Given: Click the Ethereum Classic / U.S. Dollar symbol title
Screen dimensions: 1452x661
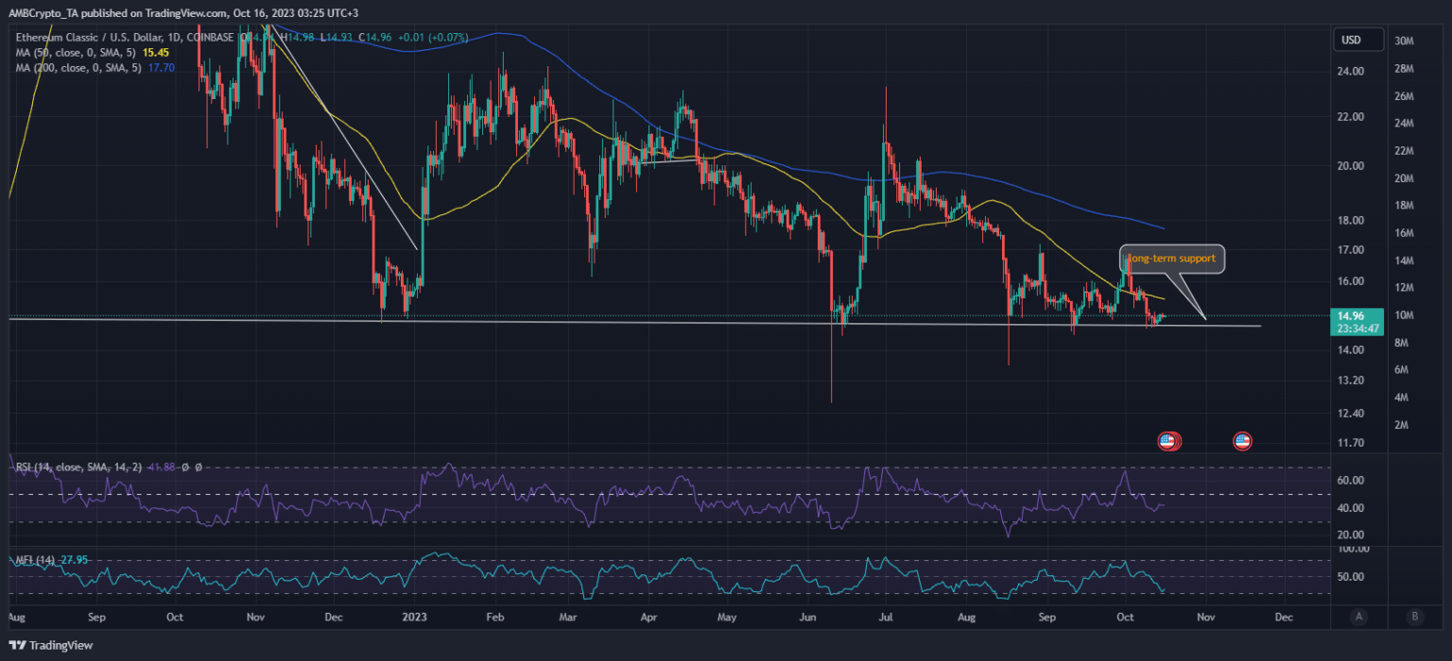Looking at the screenshot, I should [95, 36].
